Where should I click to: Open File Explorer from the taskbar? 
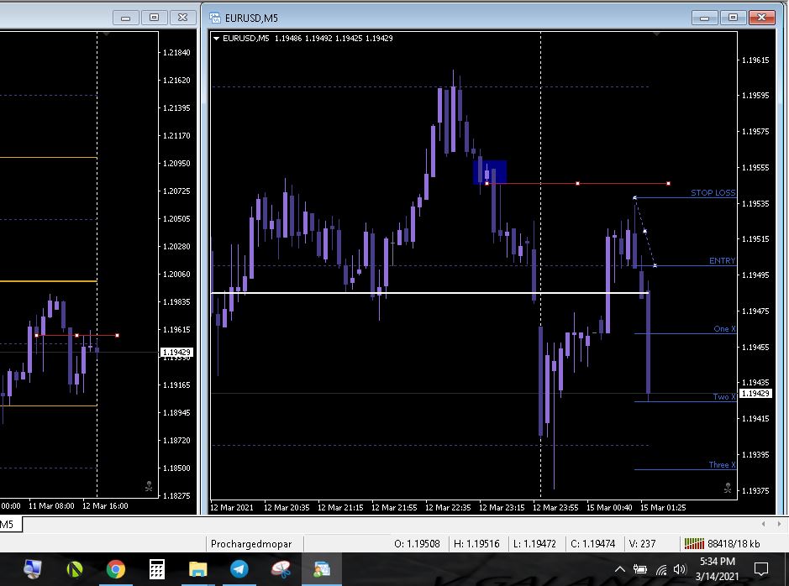click(x=197, y=569)
